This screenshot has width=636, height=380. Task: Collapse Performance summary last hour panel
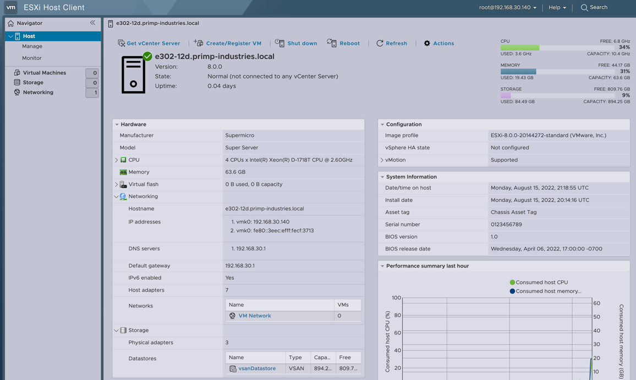point(382,266)
